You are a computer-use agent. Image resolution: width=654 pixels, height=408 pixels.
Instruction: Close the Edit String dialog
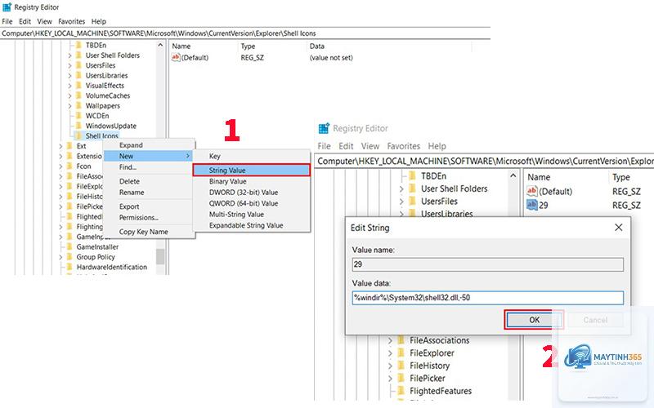point(619,228)
